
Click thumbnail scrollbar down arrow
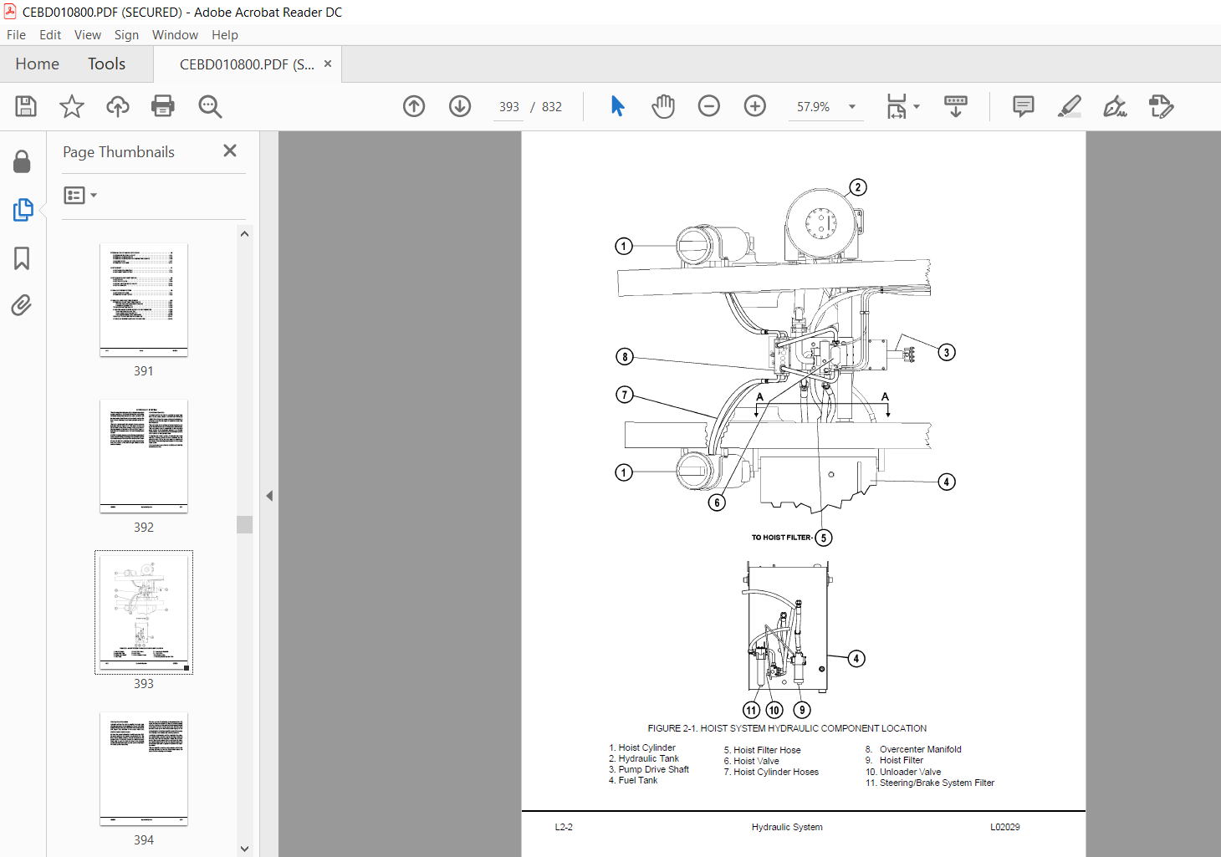click(x=244, y=849)
